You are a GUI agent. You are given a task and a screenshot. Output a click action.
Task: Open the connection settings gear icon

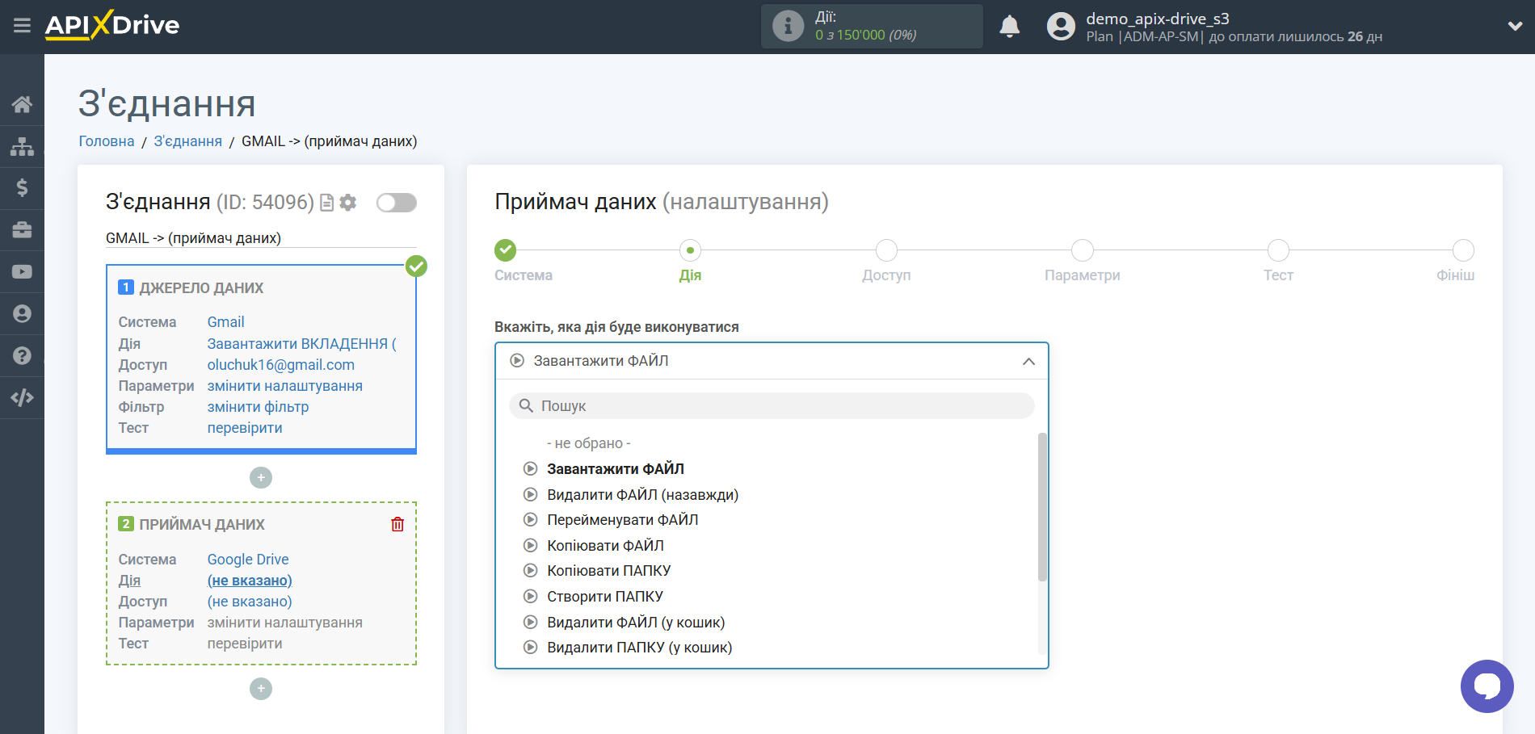(x=348, y=203)
